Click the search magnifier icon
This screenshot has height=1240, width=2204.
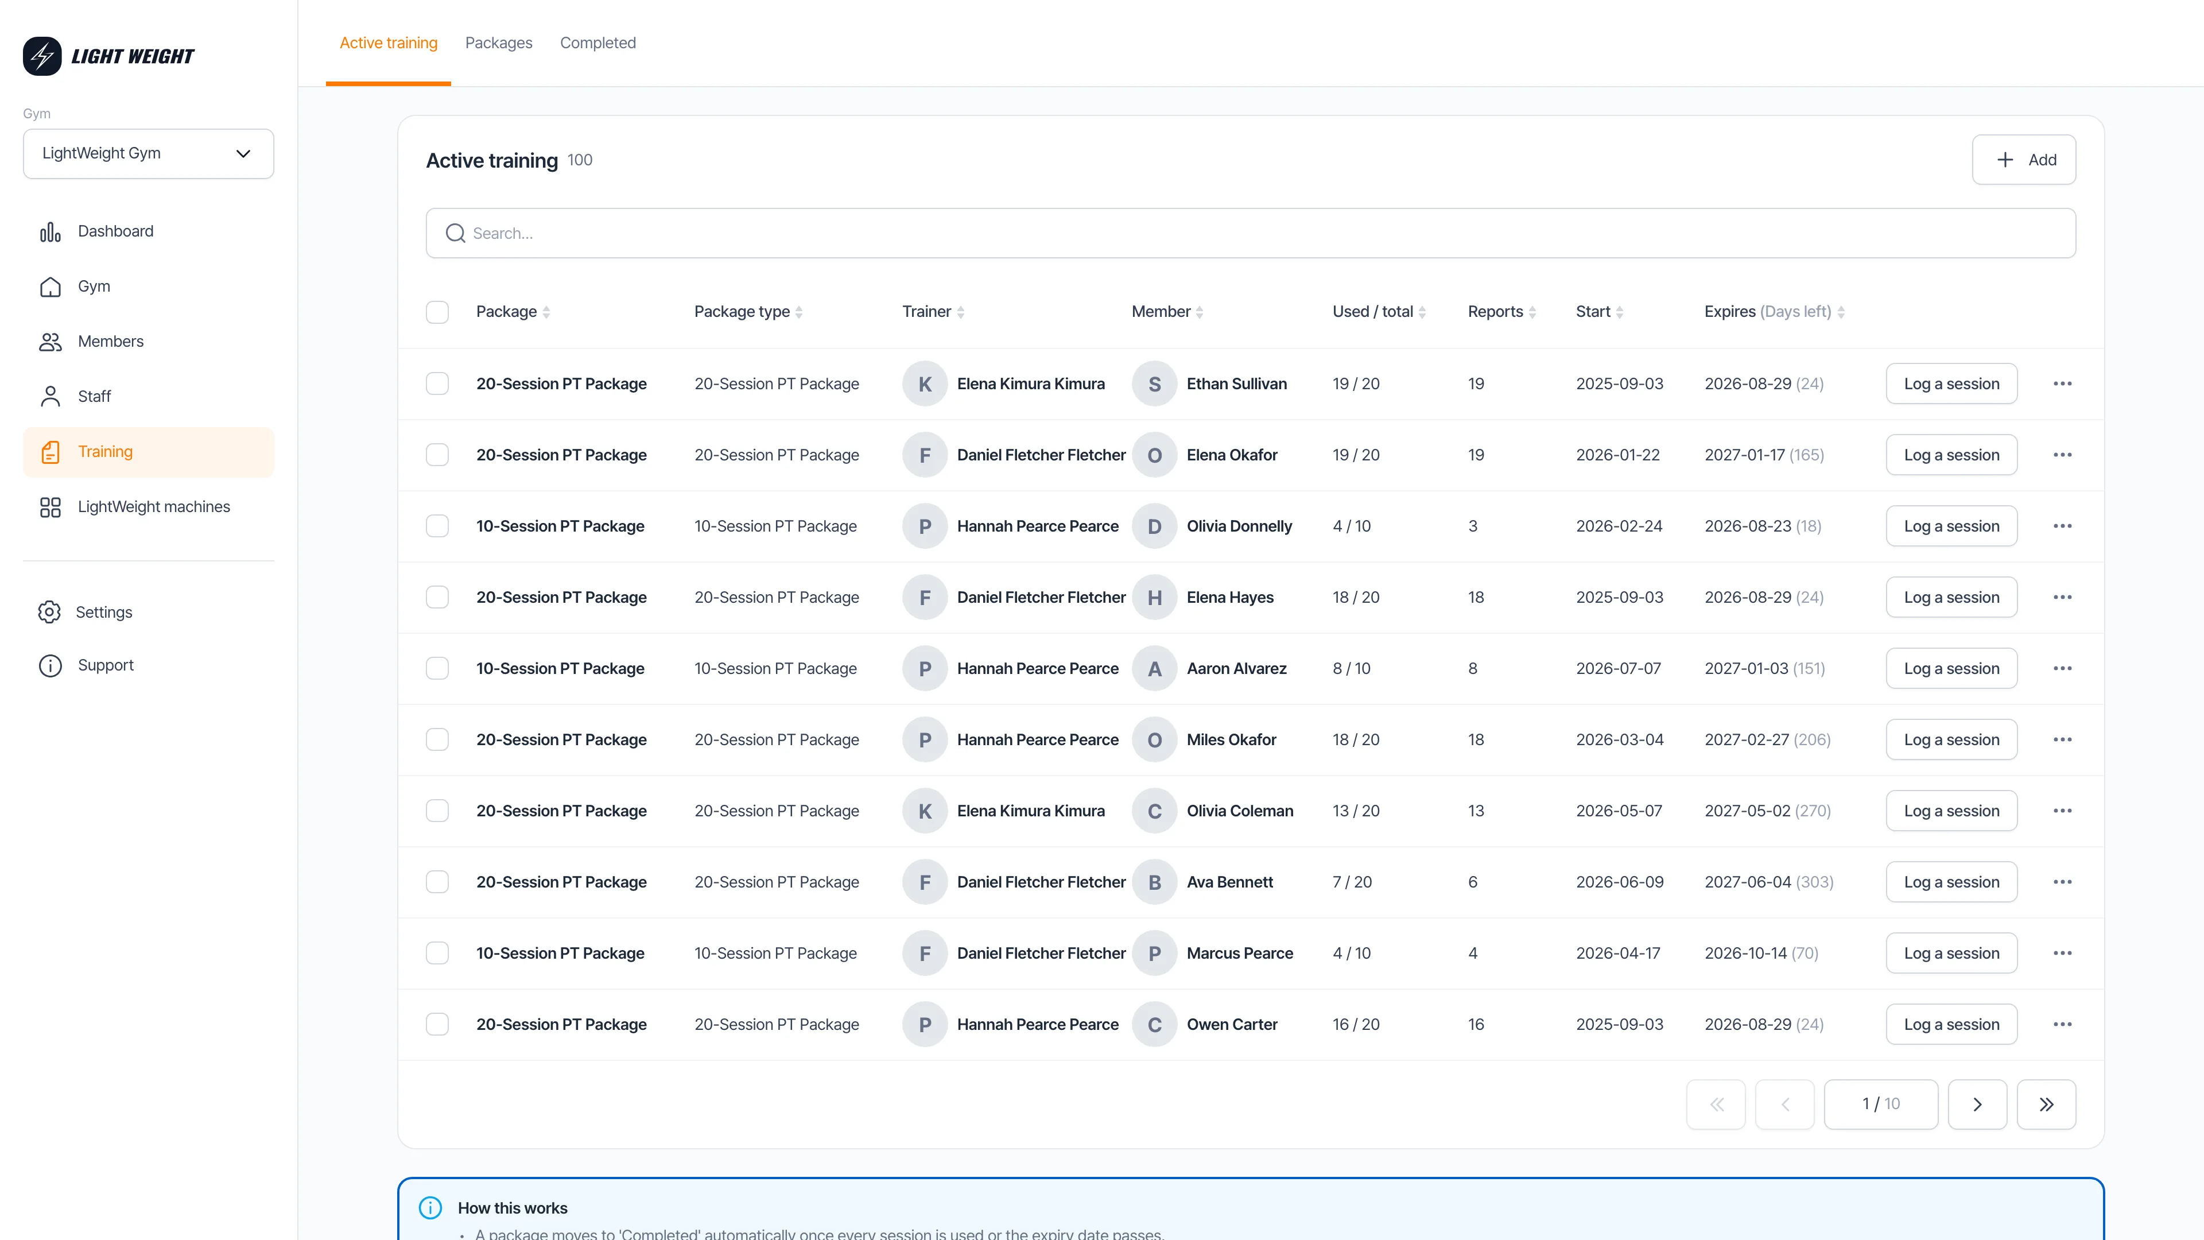point(455,234)
